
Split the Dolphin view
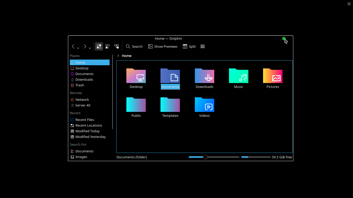[189, 46]
